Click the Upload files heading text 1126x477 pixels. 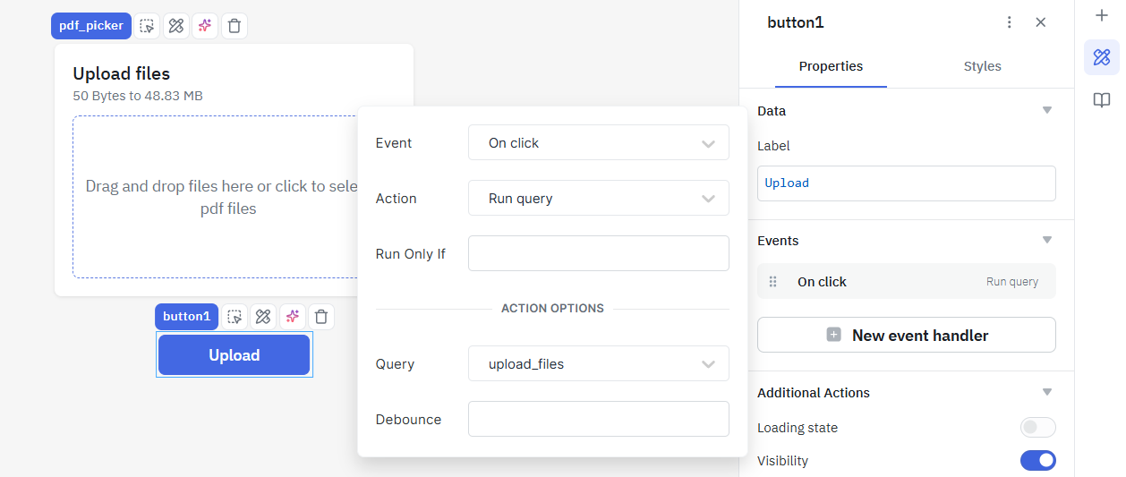[121, 73]
